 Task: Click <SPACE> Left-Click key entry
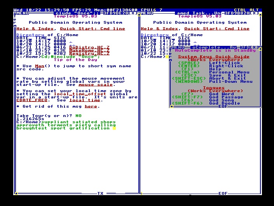[x=209, y=63]
